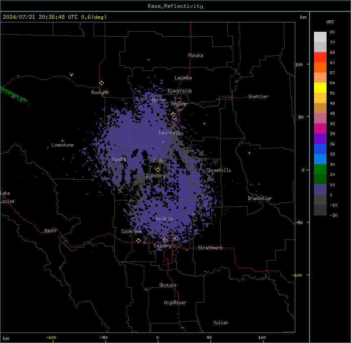
Task: Click the Ponoka city label
Action: 195,55
